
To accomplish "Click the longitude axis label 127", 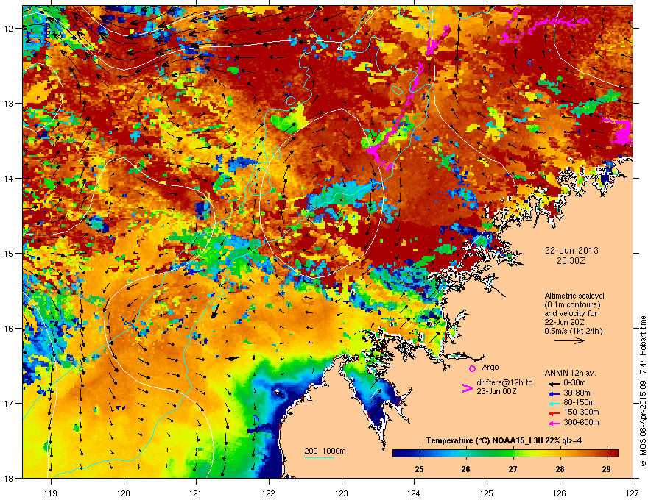I will point(633,493).
